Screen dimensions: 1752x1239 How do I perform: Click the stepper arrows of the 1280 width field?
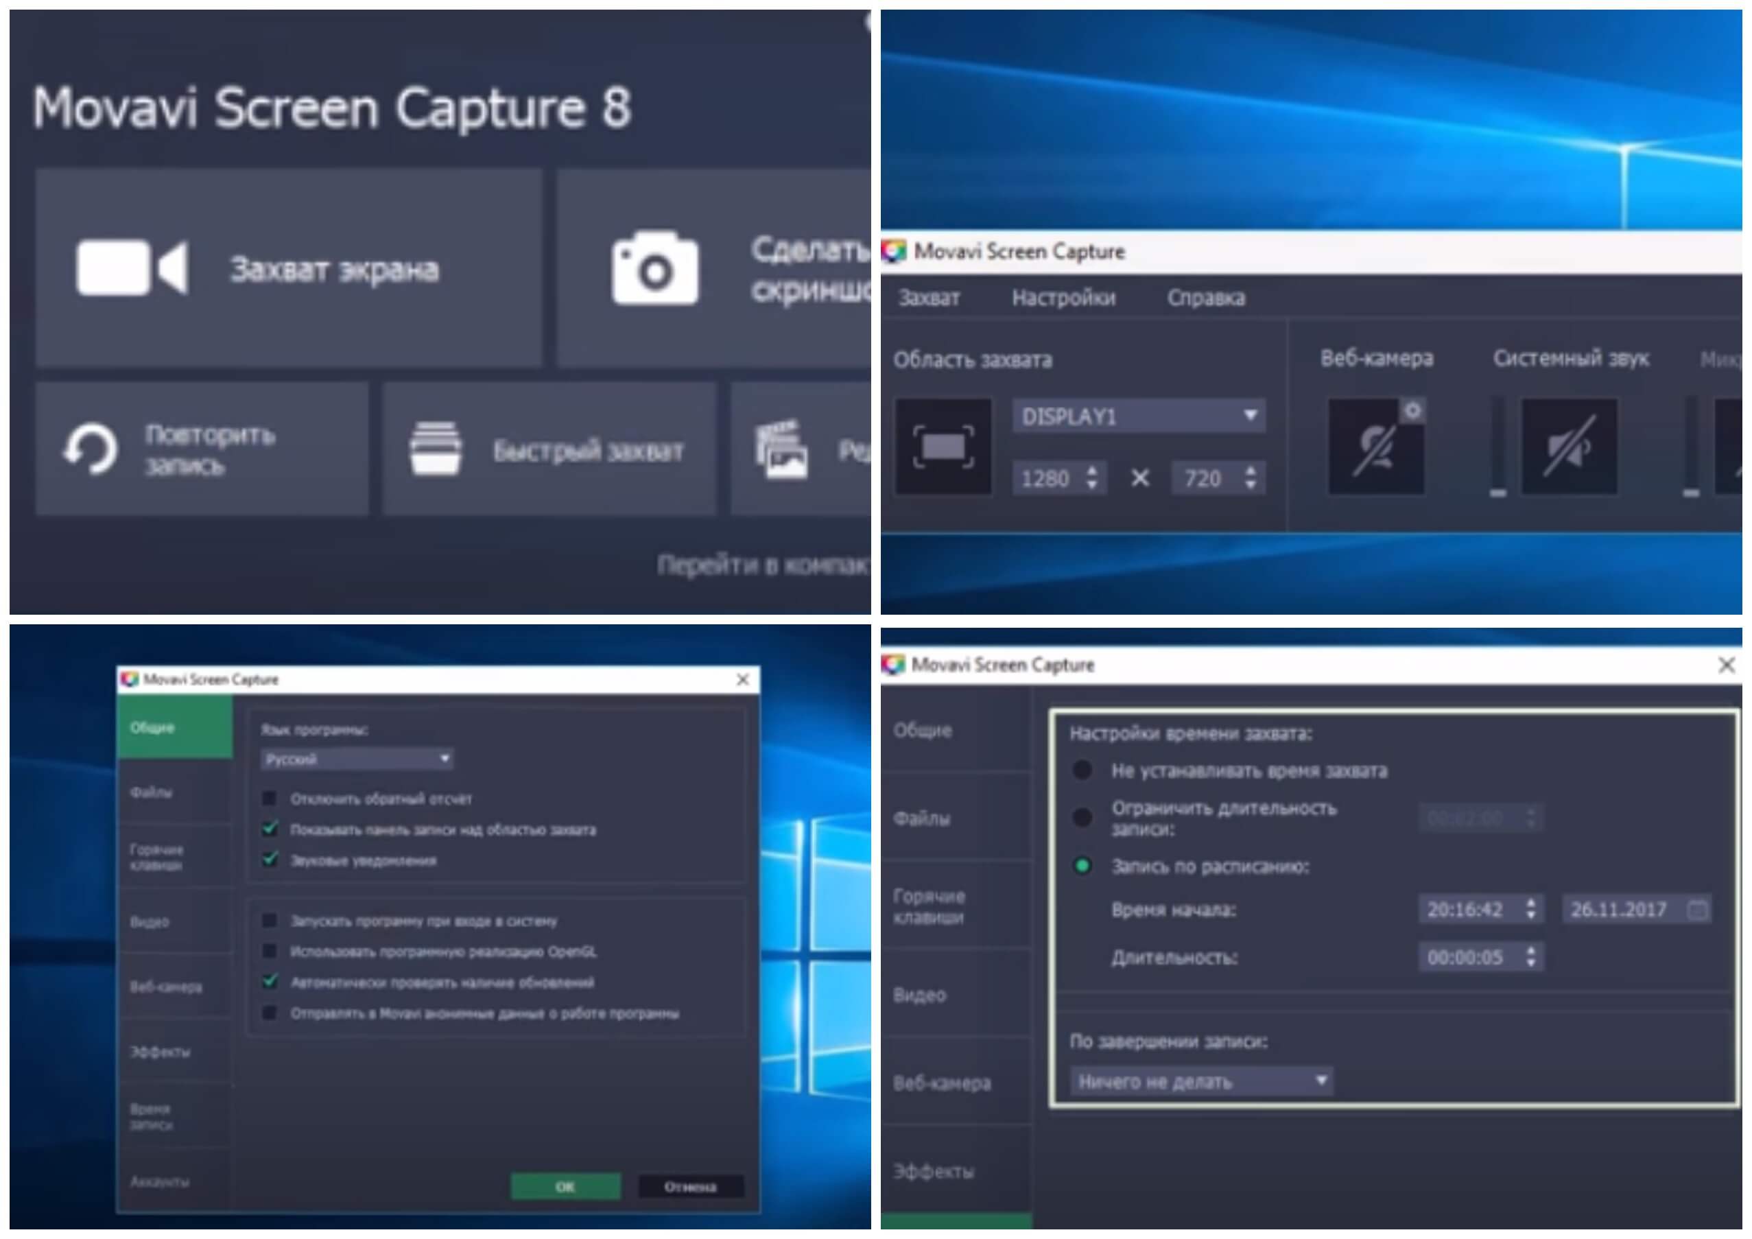coord(1092,478)
